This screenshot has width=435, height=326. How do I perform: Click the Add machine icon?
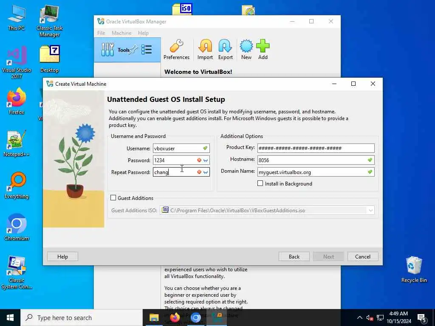[x=263, y=50]
